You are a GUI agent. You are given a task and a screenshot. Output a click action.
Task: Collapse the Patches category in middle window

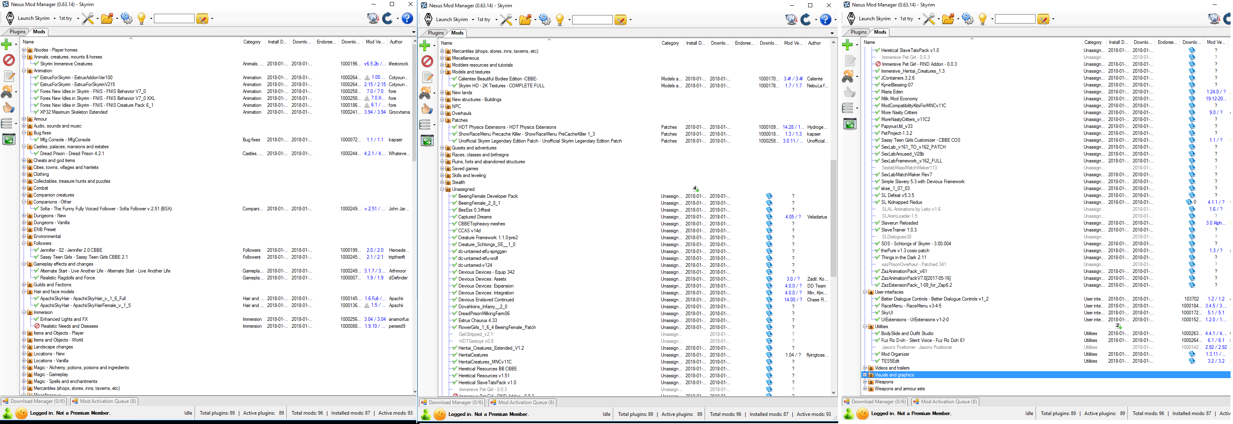coord(442,121)
